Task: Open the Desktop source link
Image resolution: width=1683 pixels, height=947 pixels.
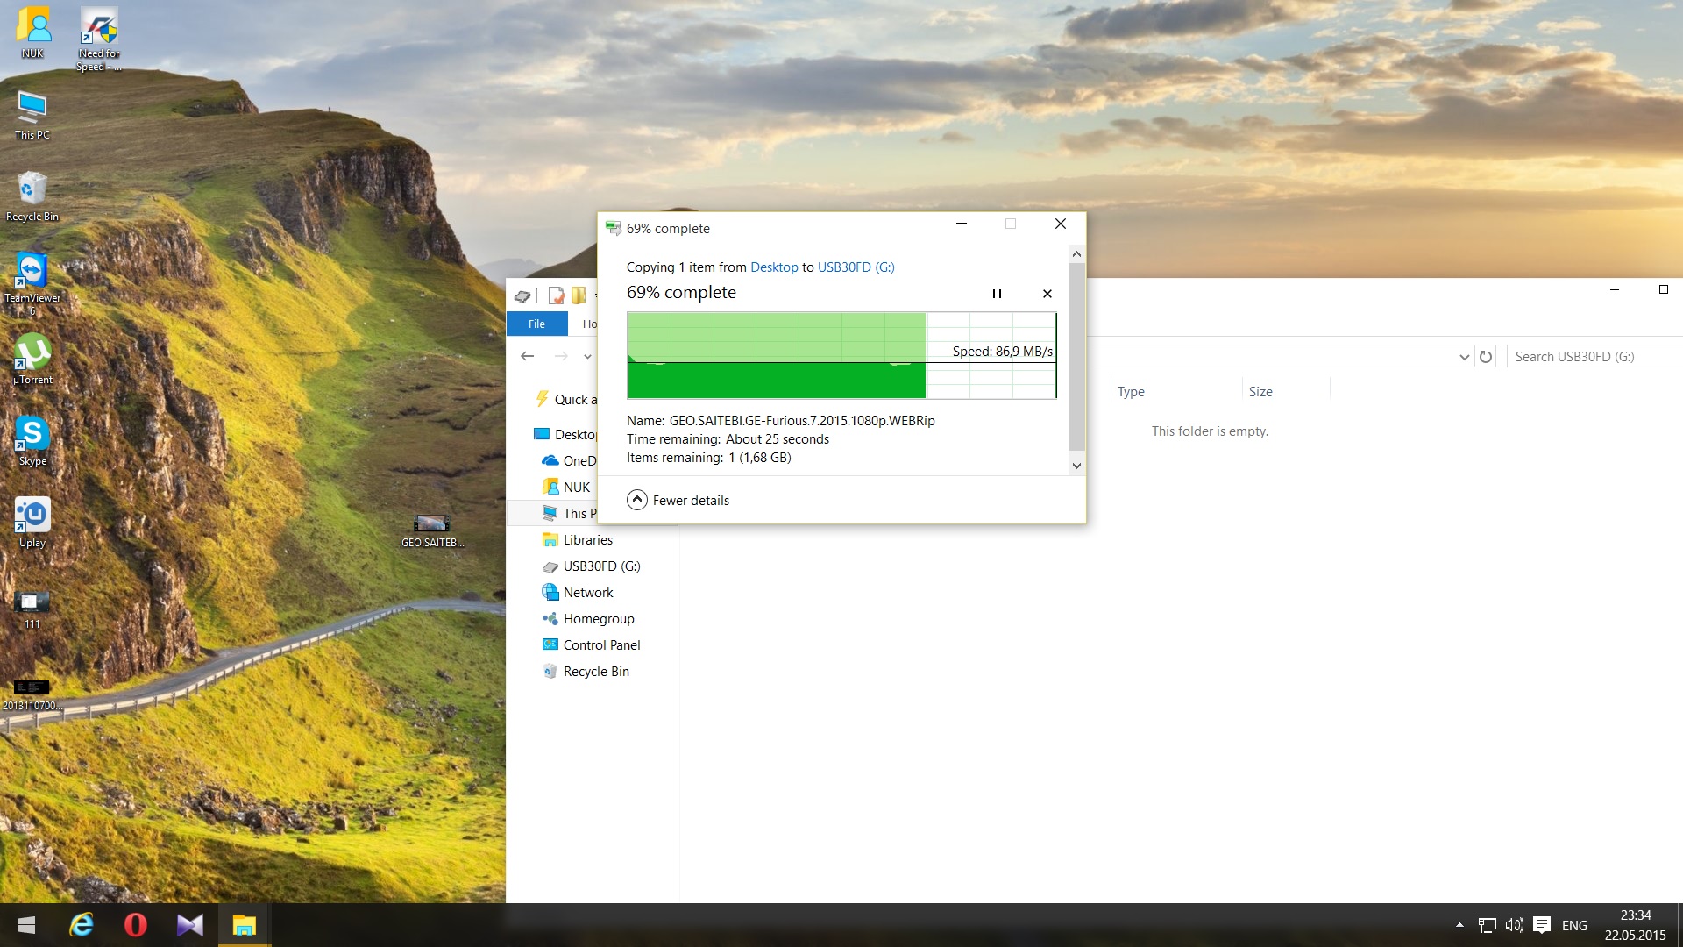Action: point(774,267)
